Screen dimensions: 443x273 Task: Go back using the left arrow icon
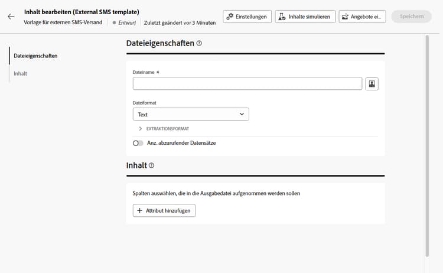point(11,17)
